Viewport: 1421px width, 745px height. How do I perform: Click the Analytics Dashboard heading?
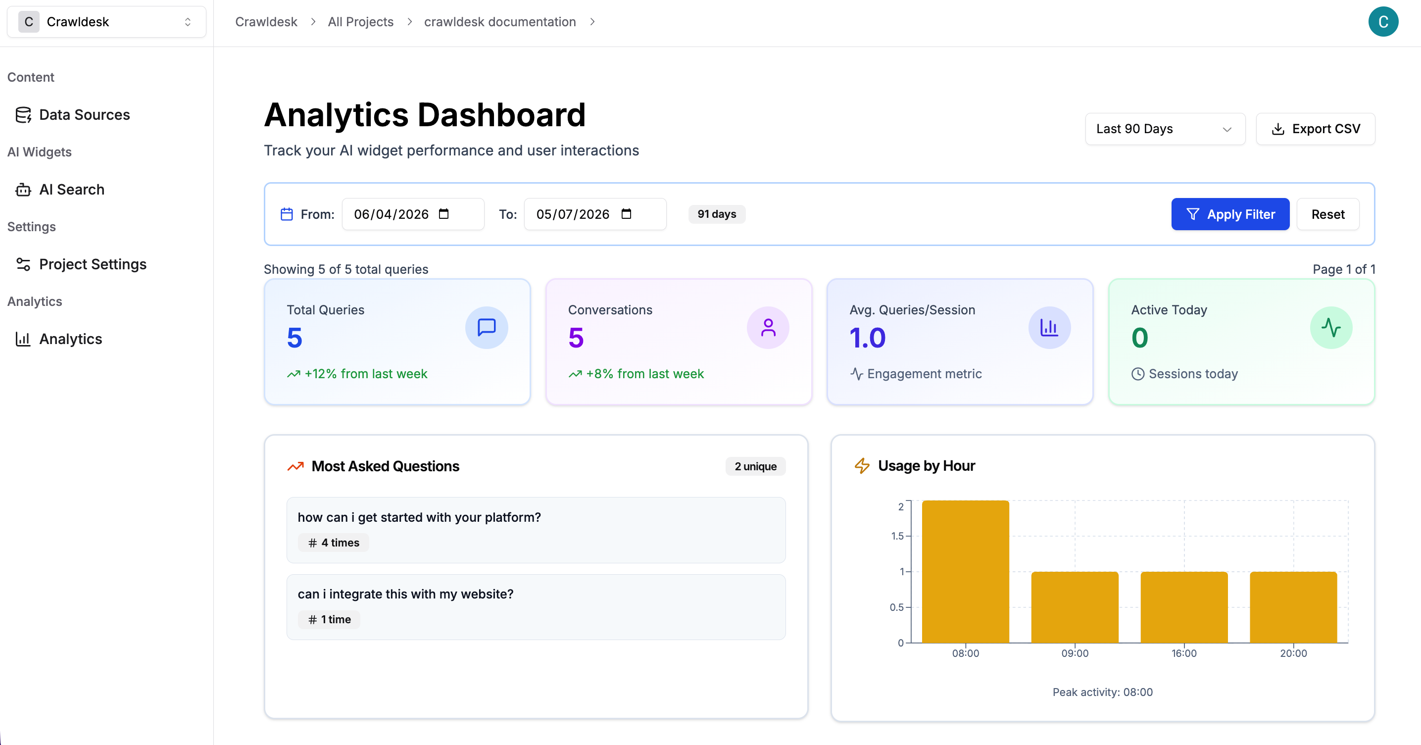coord(425,115)
